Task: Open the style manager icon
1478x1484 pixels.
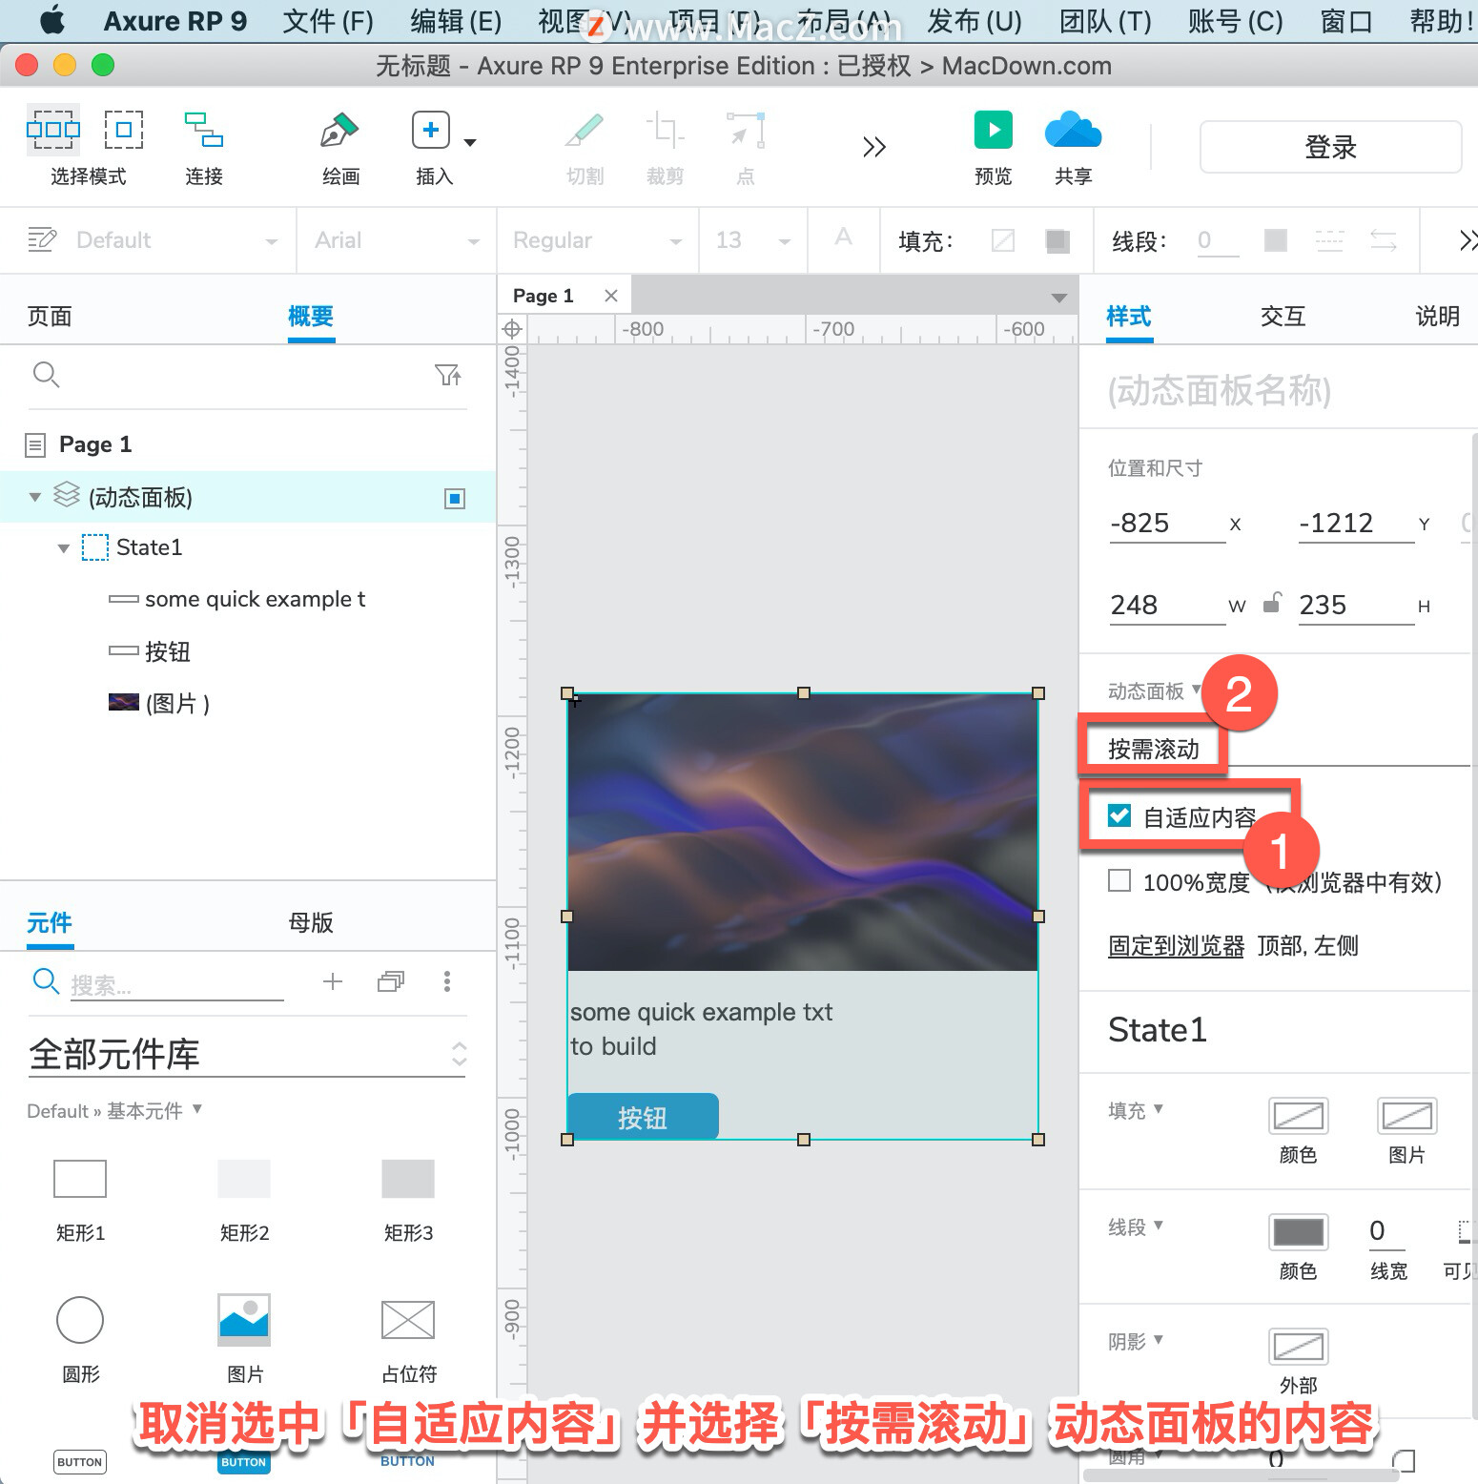Action: click(42, 239)
